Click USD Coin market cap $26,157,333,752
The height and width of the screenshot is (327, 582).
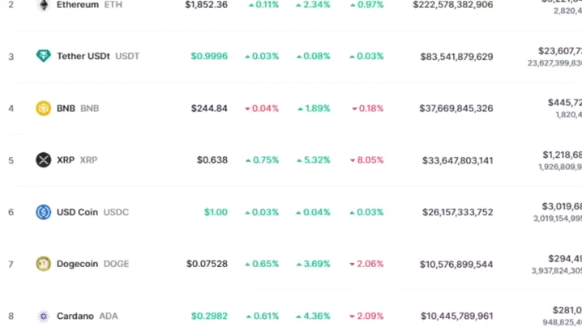pos(457,212)
